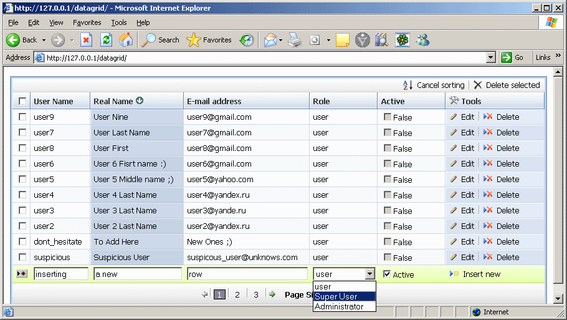Screen dimensions: 567x320
Task: Check the row checkbox for user5
Action: [22, 179]
